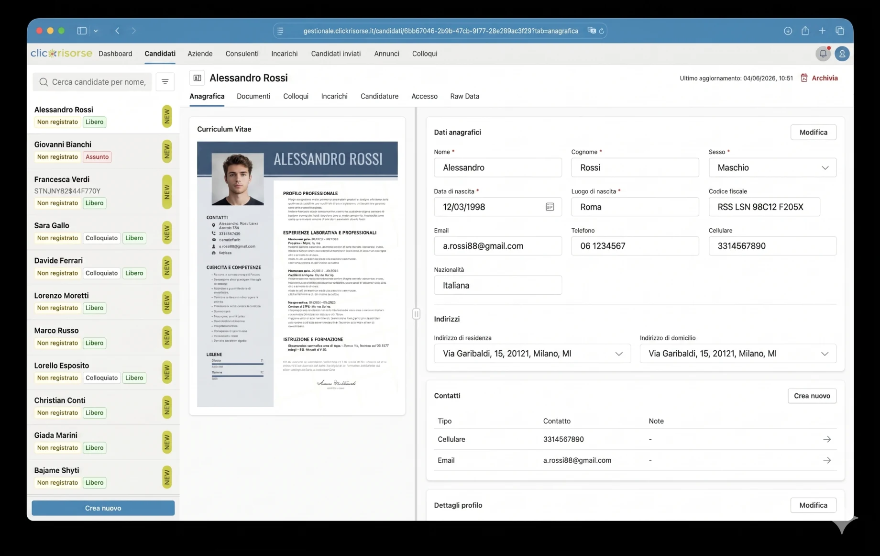Open the Safari sidebar dropdown chevron
Image resolution: width=880 pixels, height=556 pixels.
pos(96,31)
